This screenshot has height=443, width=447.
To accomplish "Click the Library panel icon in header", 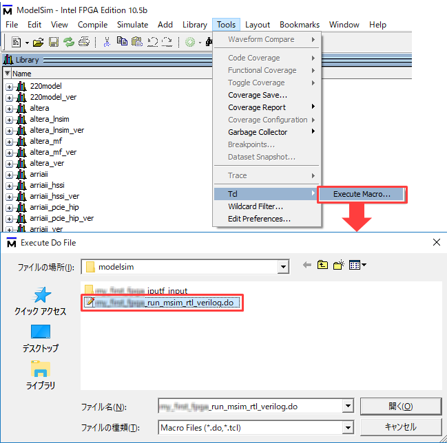I will click(8, 60).
